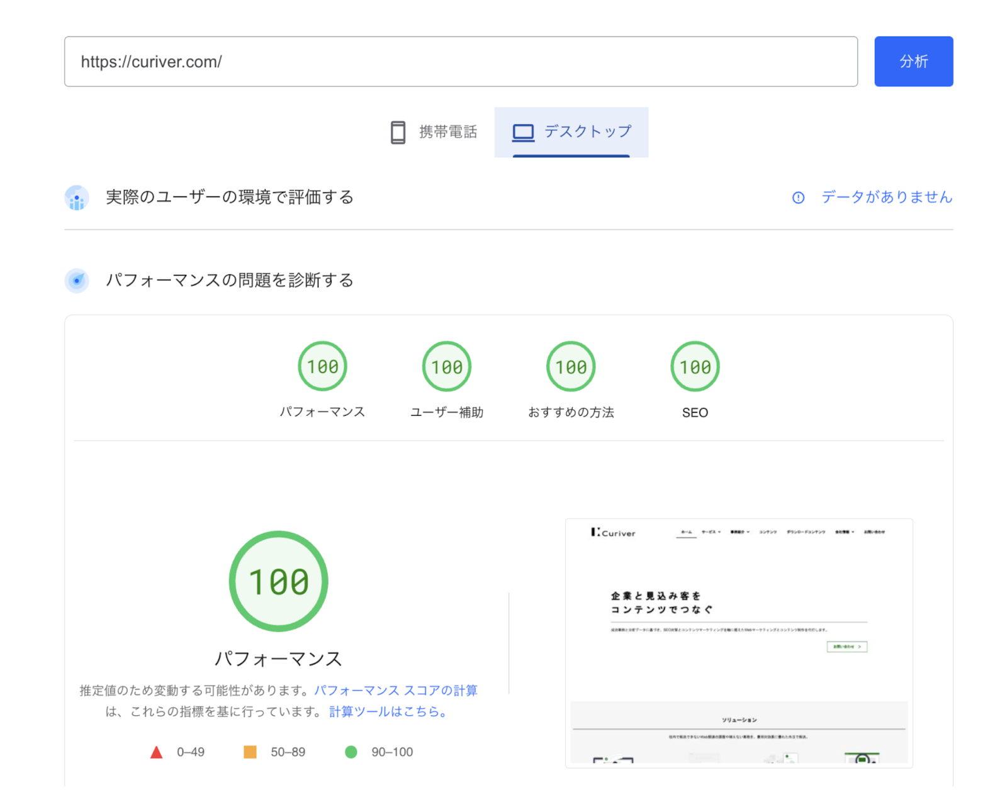The image size is (1007, 807).
Task: Select the ユーザー補助 score gauge
Action: 447,367
